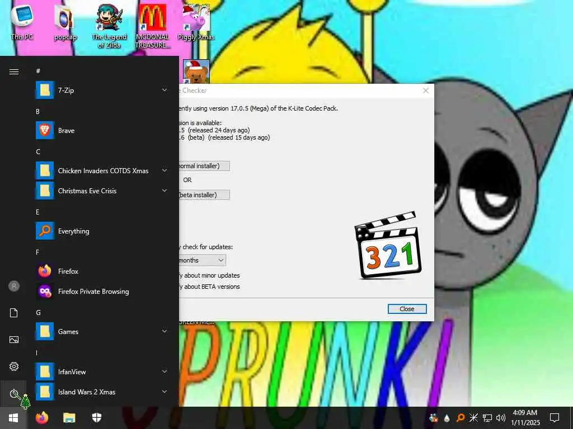
Task: Toggle notify about minor updates option
Action: click(209, 275)
